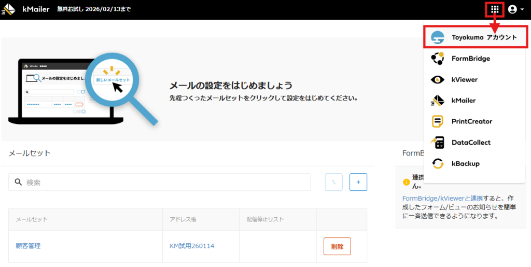Expand the user account dropdown
531x267 pixels.
(x=515, y=9)
